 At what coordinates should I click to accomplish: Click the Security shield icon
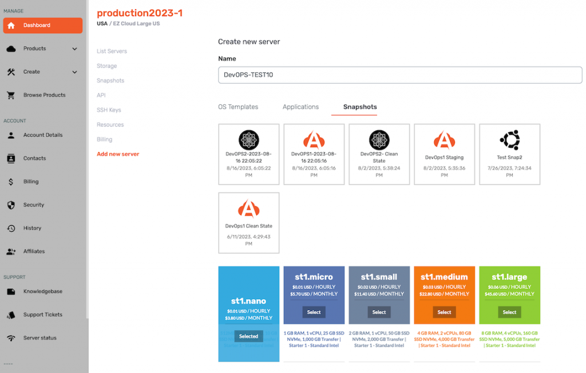[11, 205]
